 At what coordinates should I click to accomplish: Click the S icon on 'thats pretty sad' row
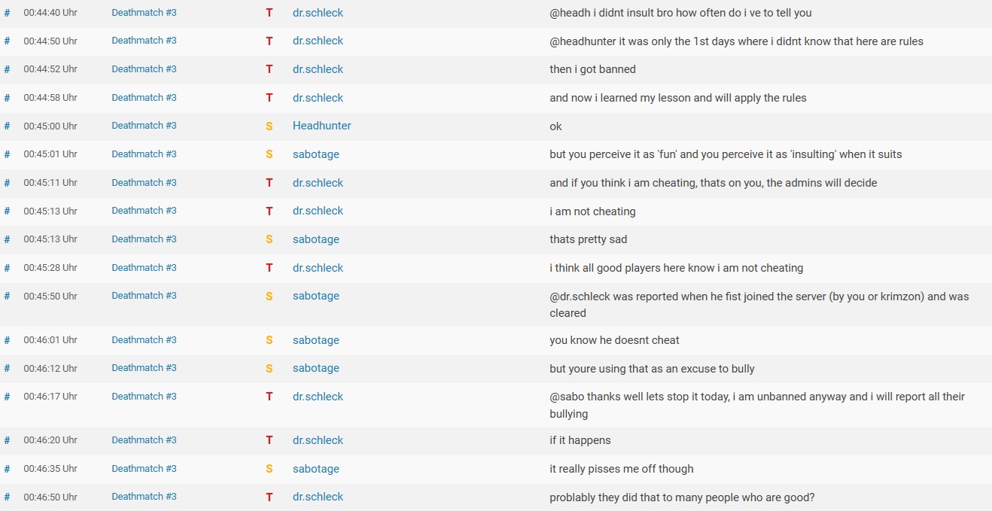click(x=269, y=239)
